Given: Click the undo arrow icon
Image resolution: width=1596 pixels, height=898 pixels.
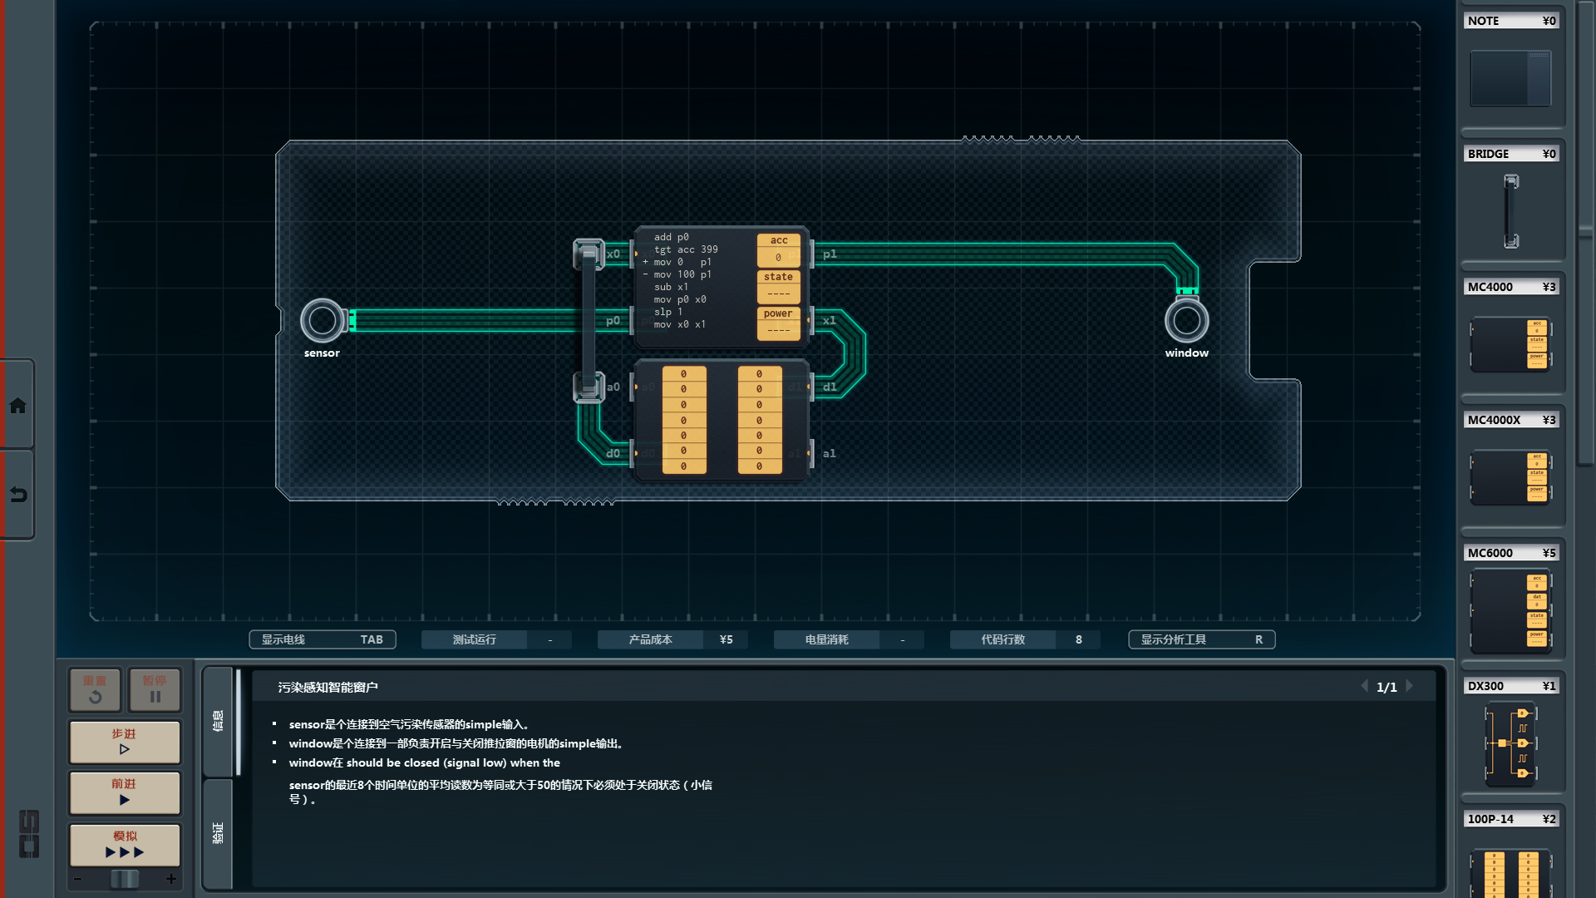Looking at the screenshot, I should [17, 495].
